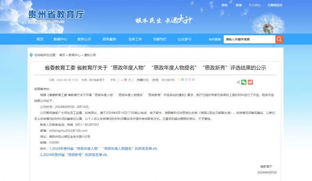
Task: Set font size to medium (中)
Action: [x=125, y=80]
